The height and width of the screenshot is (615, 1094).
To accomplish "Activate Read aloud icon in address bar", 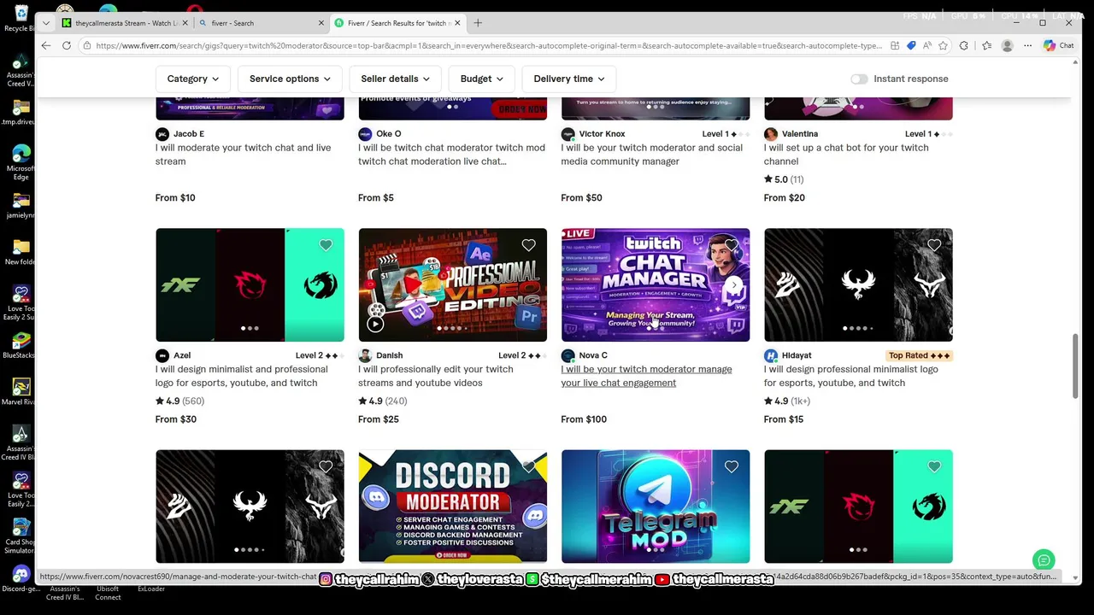I will 927,45.
